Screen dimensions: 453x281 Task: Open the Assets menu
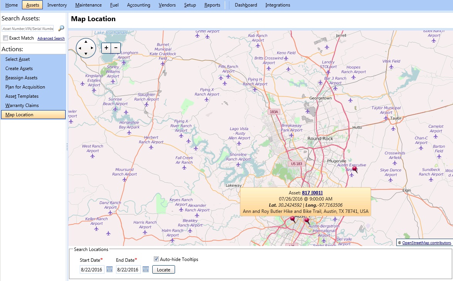[x=32, y=5]
